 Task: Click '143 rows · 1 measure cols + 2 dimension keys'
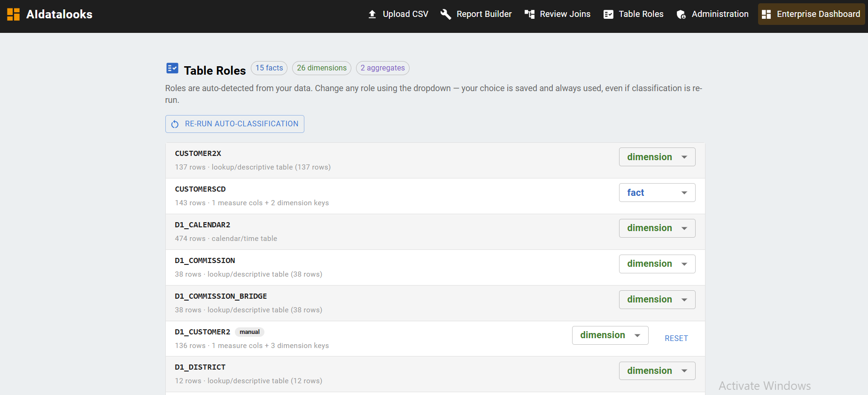252,203
